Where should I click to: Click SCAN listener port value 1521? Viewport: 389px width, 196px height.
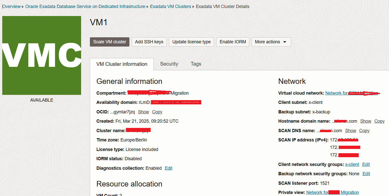coord(325,183)
